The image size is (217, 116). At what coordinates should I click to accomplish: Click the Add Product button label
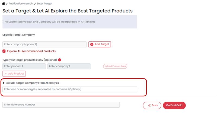pyautogui.click(x=16, y=74)
